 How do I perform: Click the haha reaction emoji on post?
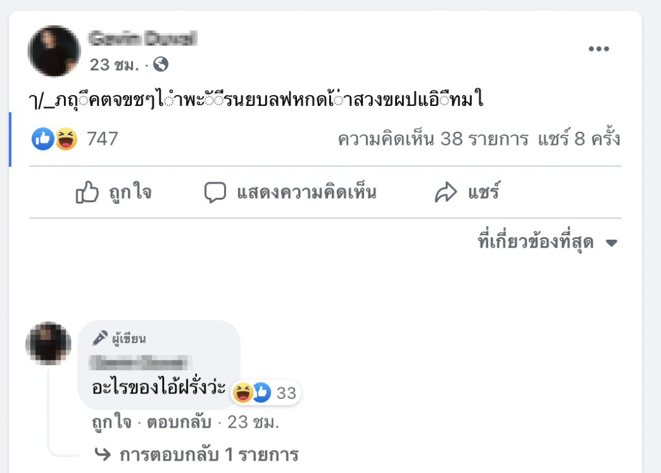point(66,138)
